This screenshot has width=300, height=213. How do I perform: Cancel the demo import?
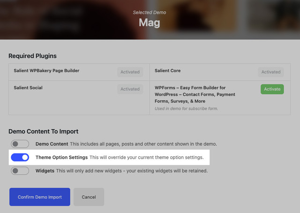(x=89, y=197)
